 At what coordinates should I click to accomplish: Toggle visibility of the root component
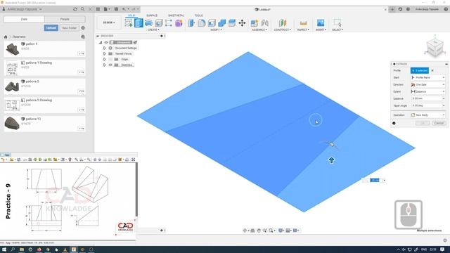106,42
